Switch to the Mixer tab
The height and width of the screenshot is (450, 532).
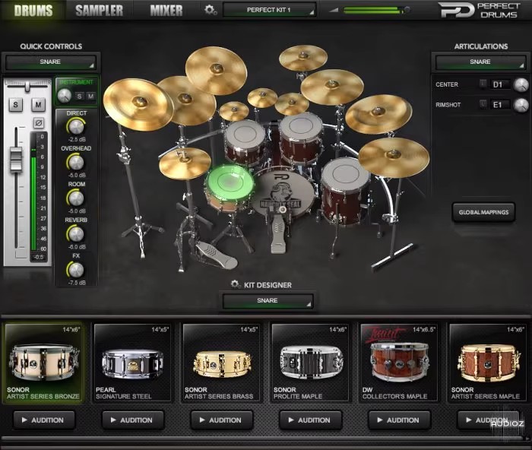tap(166, 10)
